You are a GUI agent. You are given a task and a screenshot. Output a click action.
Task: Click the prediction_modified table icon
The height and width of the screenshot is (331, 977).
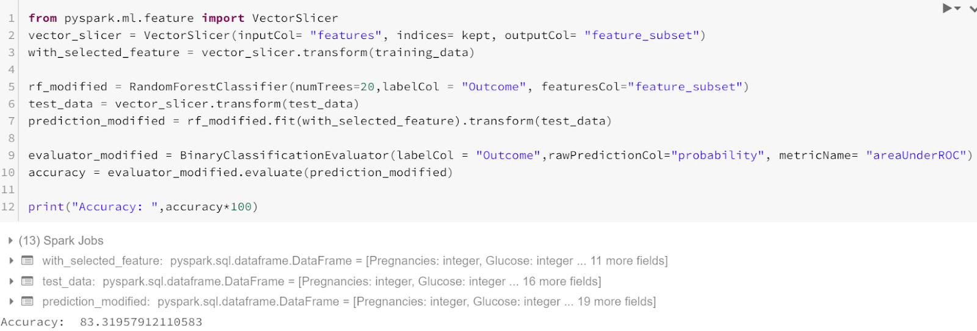pos(27,301)
